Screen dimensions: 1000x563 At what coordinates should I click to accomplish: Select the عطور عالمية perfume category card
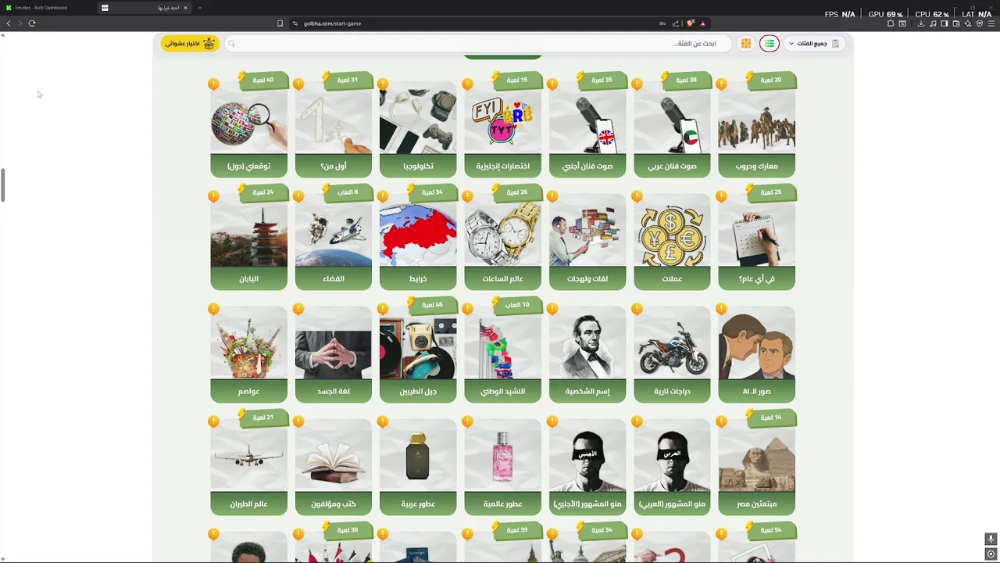(502, 466)
